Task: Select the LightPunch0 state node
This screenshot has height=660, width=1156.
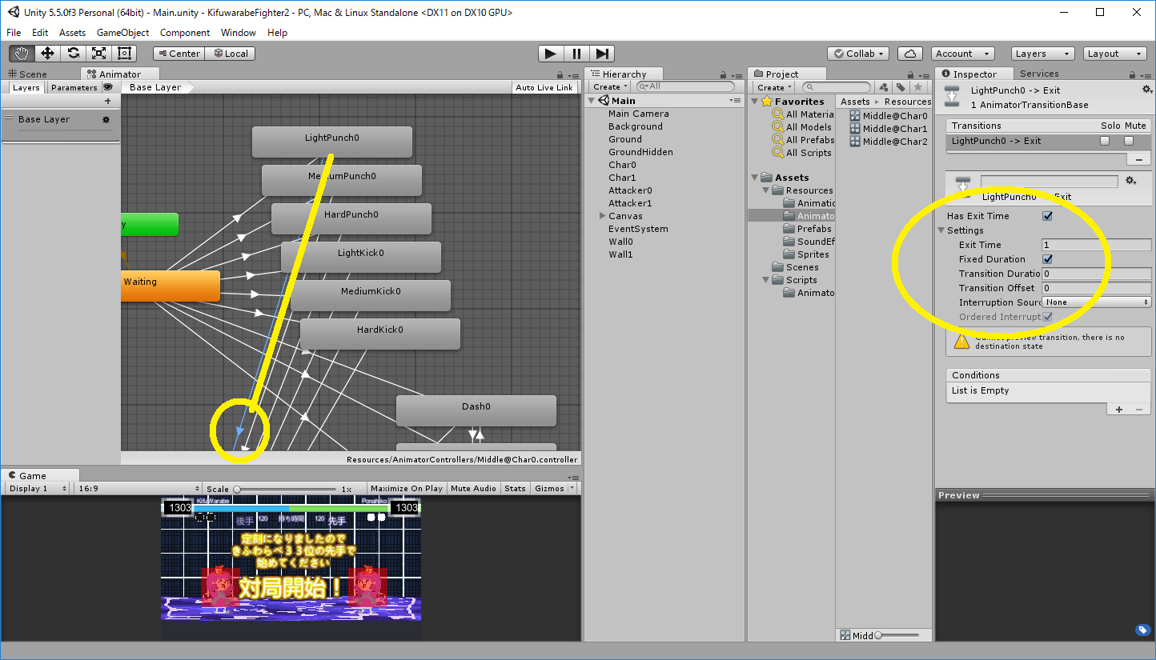Action: tap(332, 142)
